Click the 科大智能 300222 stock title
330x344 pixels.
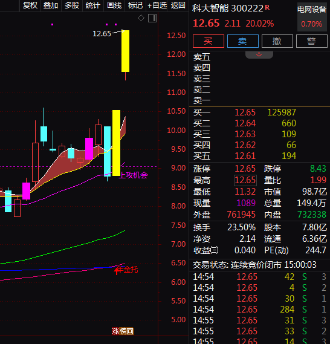228,8
